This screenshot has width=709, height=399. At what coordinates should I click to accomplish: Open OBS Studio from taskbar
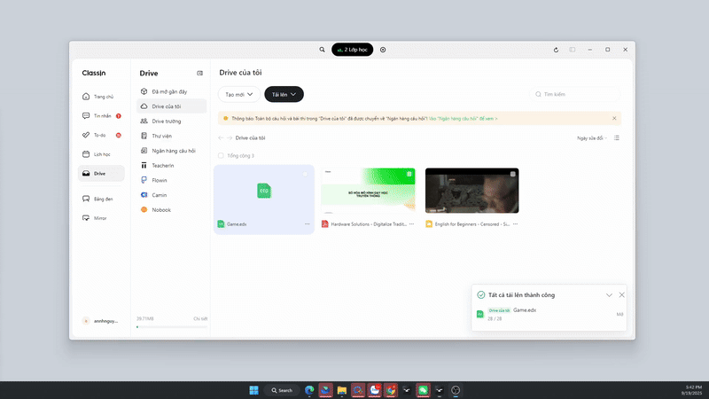click(x=456, y=390)
